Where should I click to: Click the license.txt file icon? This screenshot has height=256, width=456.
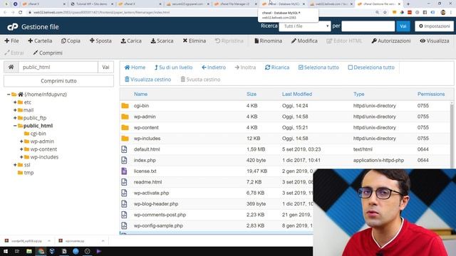pos(124,171)
